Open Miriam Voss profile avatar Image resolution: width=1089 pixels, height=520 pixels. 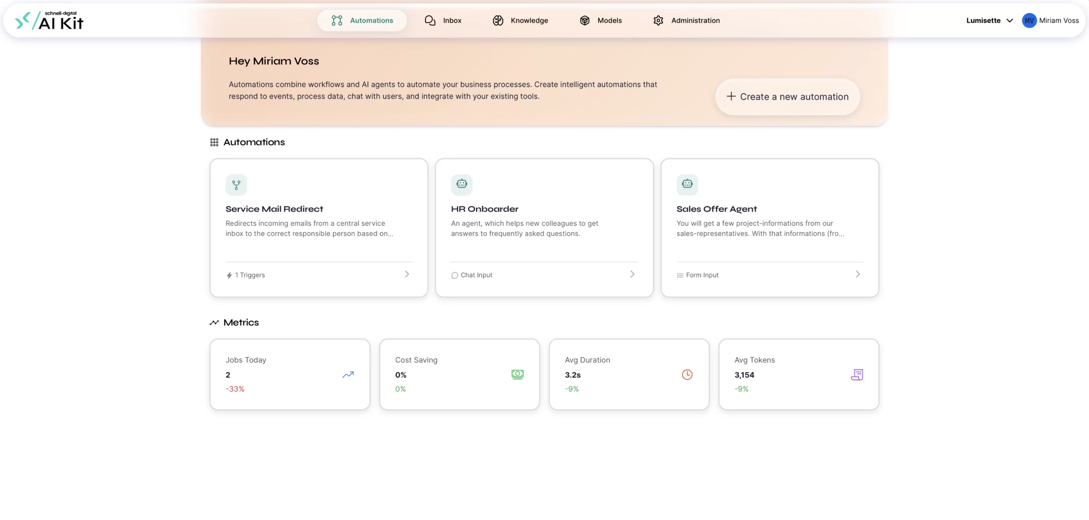[1030, 20]
